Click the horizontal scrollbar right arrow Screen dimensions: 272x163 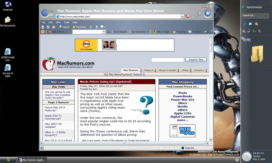click(x=207, y=143)
